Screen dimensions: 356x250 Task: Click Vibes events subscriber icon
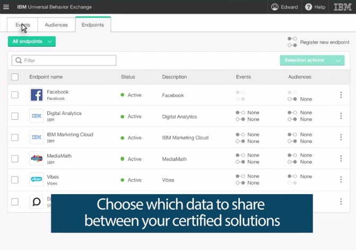pyautogui.click(x=240, y=183)
